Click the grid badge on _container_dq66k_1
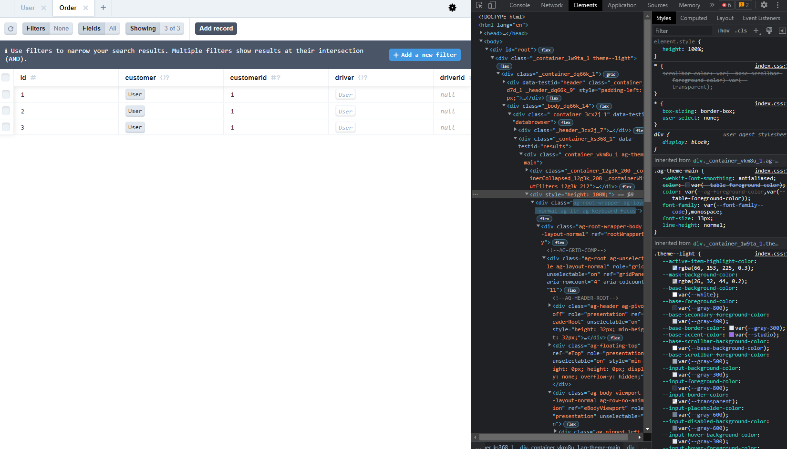This screenshot has height=449, width=787. pos(611,74)
